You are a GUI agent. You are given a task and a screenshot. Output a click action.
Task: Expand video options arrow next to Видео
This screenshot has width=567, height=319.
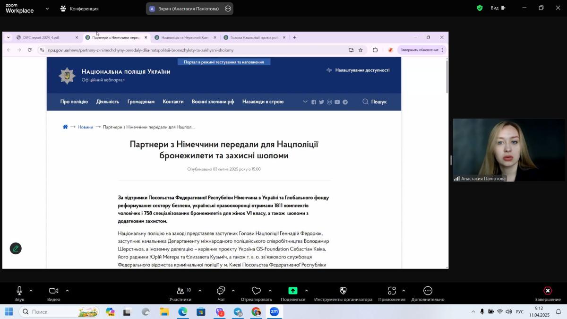[x=67, y=291]
